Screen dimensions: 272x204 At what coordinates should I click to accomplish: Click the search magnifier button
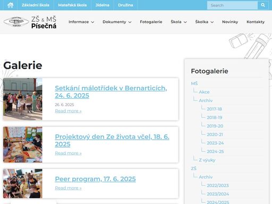pyautogui.click(x=263, y=5)
